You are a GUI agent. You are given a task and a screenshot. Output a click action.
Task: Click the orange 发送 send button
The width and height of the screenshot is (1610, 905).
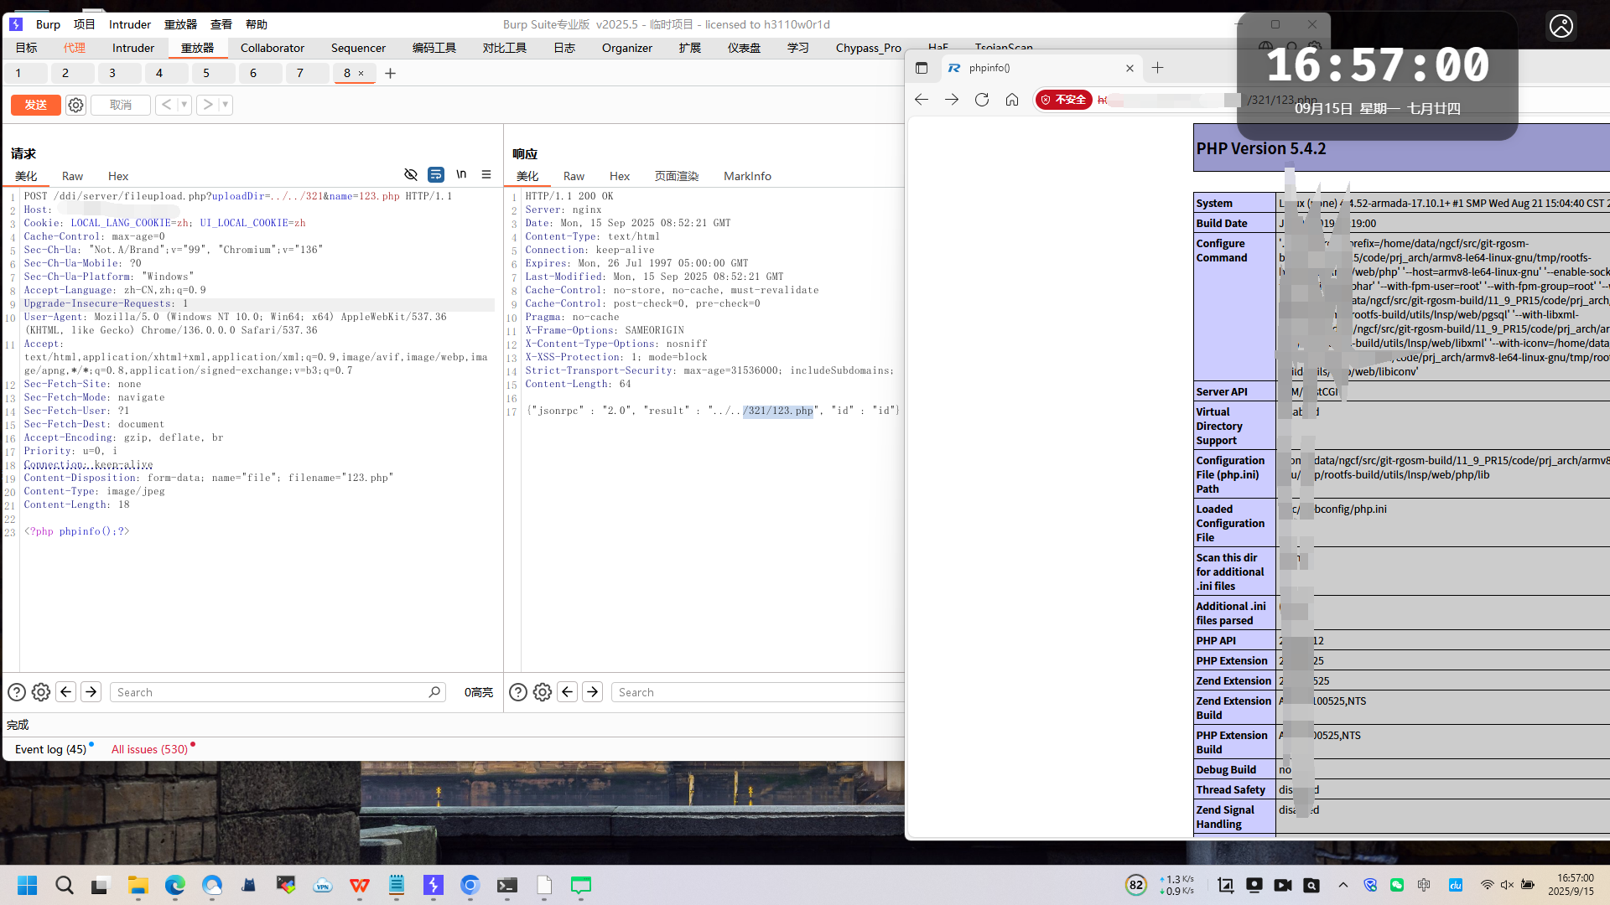tap(35, 105)
